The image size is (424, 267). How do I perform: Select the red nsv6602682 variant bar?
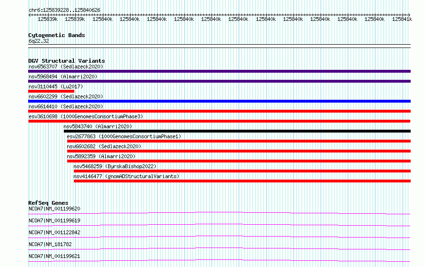coord(239,151)
